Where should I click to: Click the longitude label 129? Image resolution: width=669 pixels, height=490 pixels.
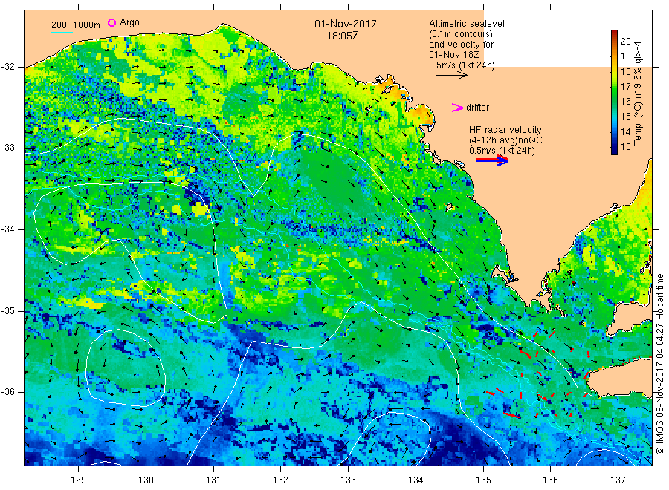pyautogui.click(x=79, y=480)
